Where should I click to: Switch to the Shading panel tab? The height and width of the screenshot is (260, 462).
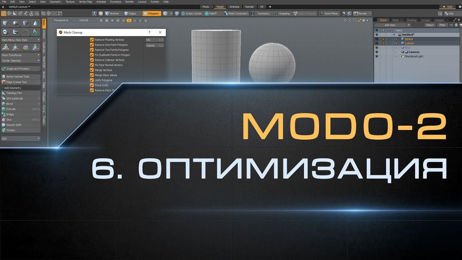pyautogui.click(x=411, y=20)
